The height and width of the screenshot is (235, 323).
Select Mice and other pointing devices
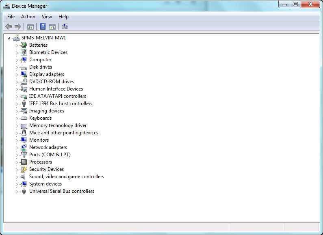pyautogui.click(x=63, y=133)
